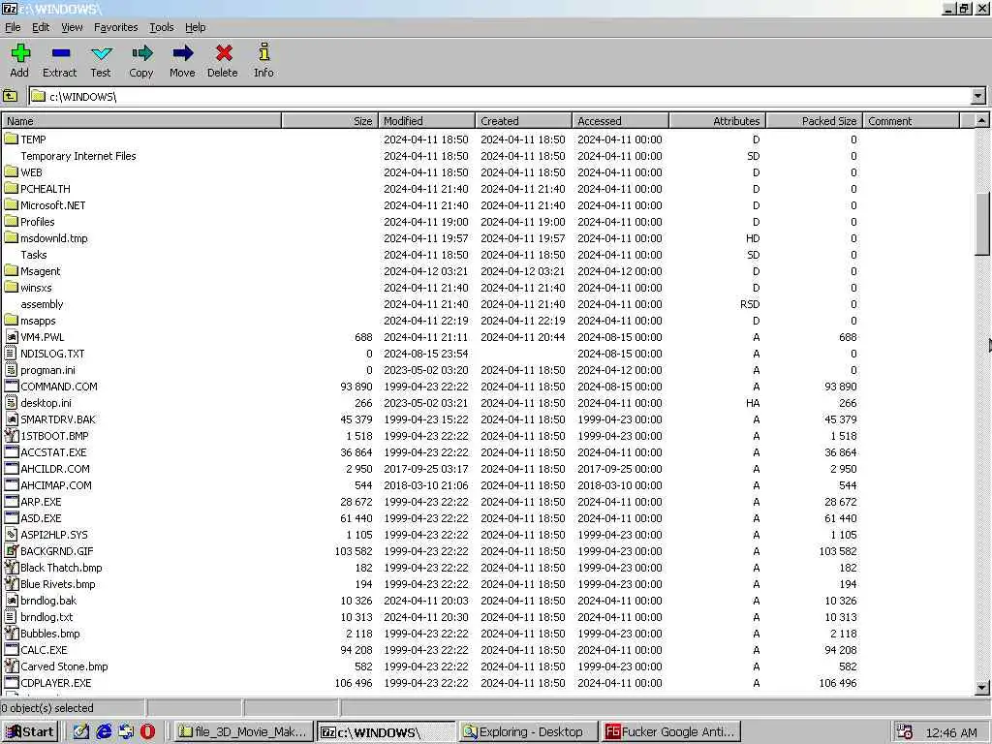Select the msapps folder icon

point(11,320)
